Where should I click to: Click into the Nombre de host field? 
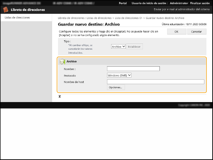coord(155,82)
